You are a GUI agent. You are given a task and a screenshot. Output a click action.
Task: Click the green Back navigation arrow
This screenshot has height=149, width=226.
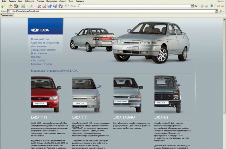click(23, 6)
